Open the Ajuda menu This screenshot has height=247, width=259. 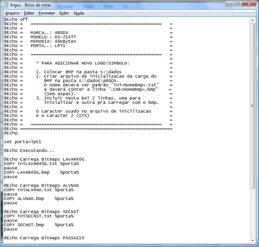click(x=79, y=13)
